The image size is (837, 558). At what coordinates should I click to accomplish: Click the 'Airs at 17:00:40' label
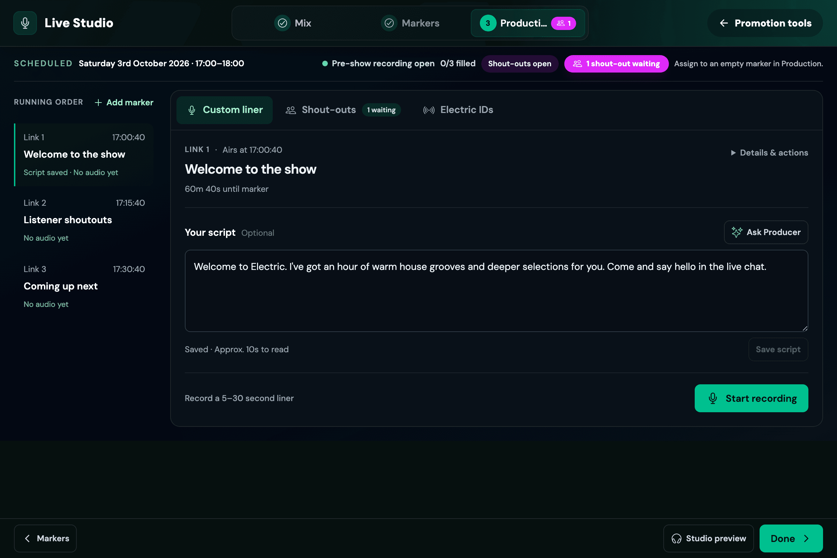[252, 150]
